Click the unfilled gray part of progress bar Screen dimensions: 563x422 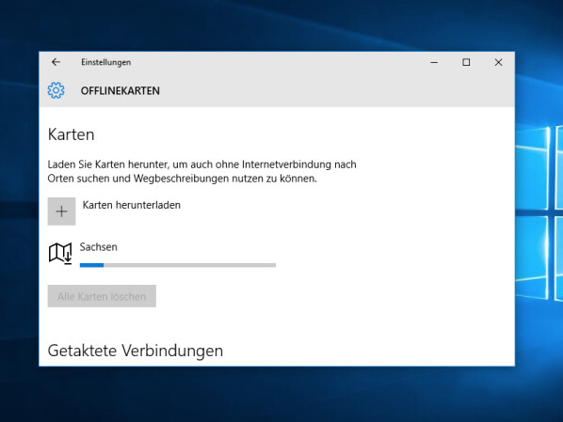[189, 265]
